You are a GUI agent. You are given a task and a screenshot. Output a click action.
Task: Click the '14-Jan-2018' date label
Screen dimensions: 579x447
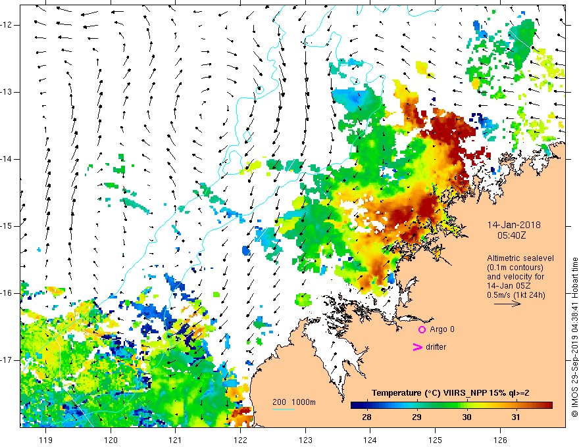click(x=514, y=225)
